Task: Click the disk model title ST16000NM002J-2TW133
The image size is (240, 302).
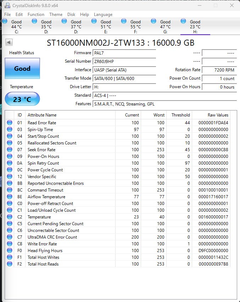Action: pyautogui.click(x=96, y=43)
